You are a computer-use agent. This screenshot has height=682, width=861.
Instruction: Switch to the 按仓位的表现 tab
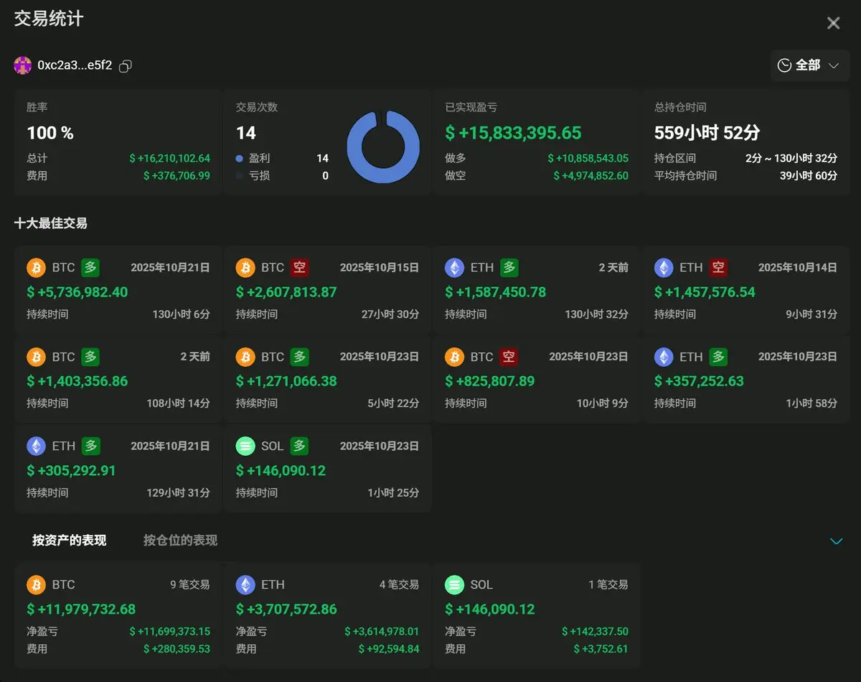tap(180, 540)
